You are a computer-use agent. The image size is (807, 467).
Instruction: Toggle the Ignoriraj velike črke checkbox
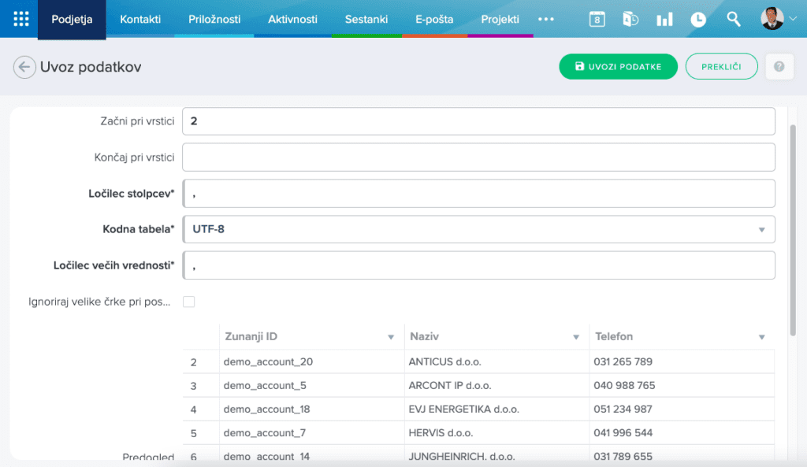click(x=188, y=302)
